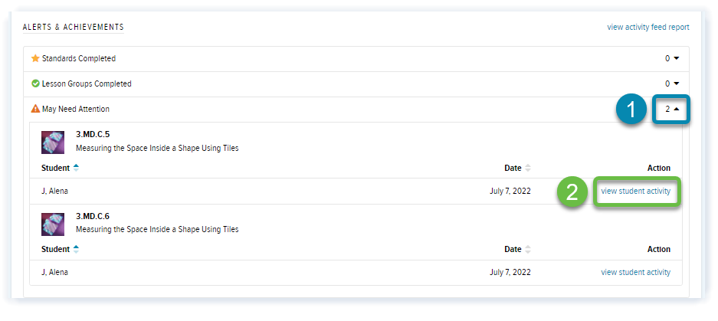Click the Lesson Groups Completed checkmark icon
718x321 pixels.
pos(35,84)
